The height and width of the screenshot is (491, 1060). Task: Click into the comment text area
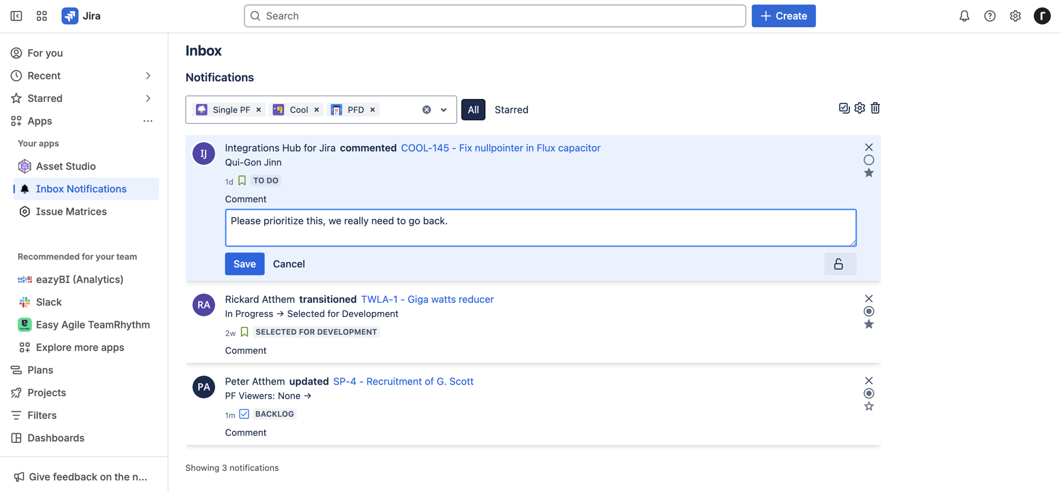pos(540,227)
